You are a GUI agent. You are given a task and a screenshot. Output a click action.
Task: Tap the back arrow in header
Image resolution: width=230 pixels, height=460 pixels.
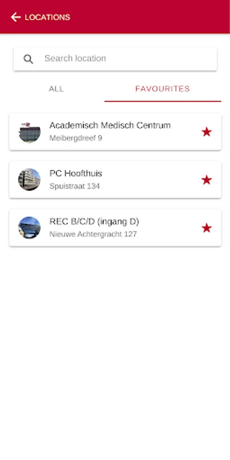click(16, 17)
